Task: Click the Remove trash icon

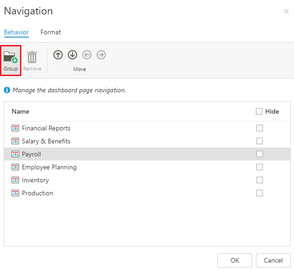Action: point(32,57)
